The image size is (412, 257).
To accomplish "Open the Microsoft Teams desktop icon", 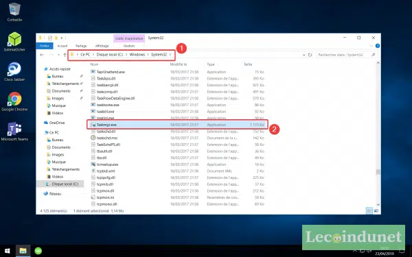I will pyautogui.click(x=14, y=132).
